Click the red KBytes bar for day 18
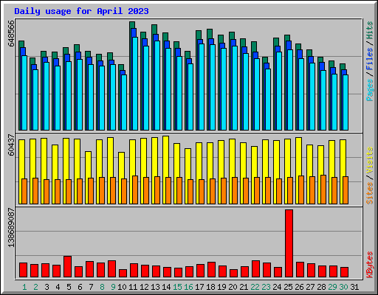The image size is (378, 295). (211, 270)
